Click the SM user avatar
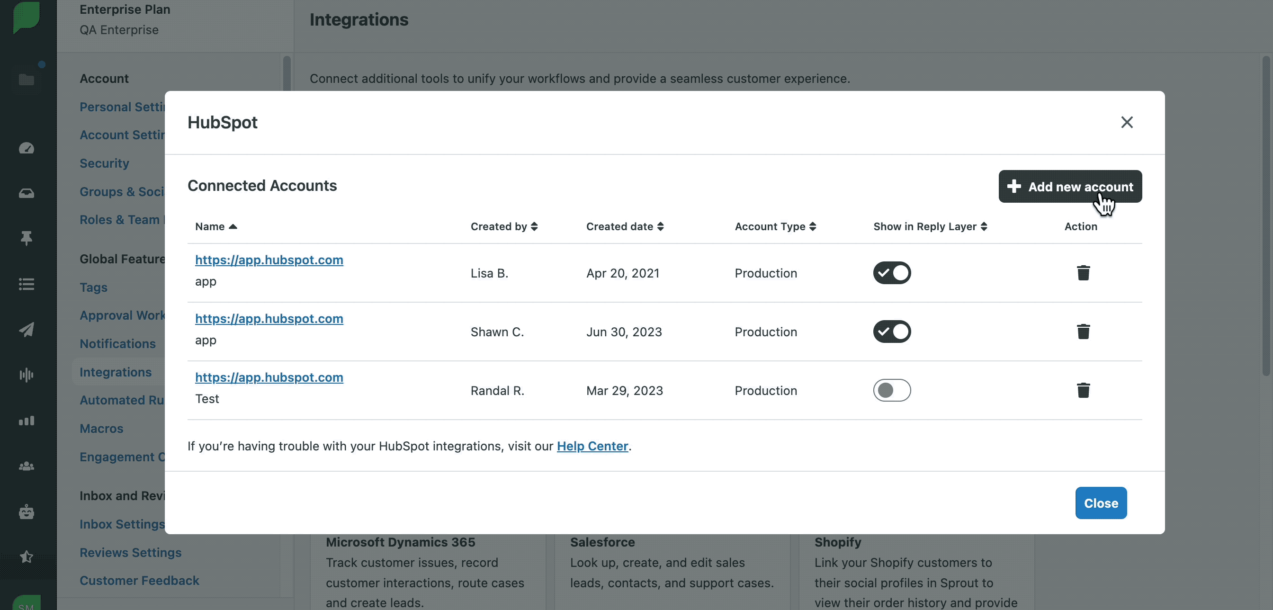Screen dimensions: 1273x610 (26, 603)
